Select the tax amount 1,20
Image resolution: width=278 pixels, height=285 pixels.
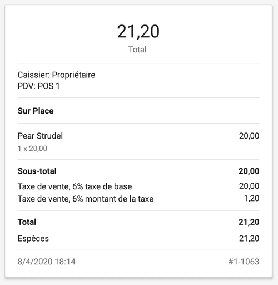(251, 198)
